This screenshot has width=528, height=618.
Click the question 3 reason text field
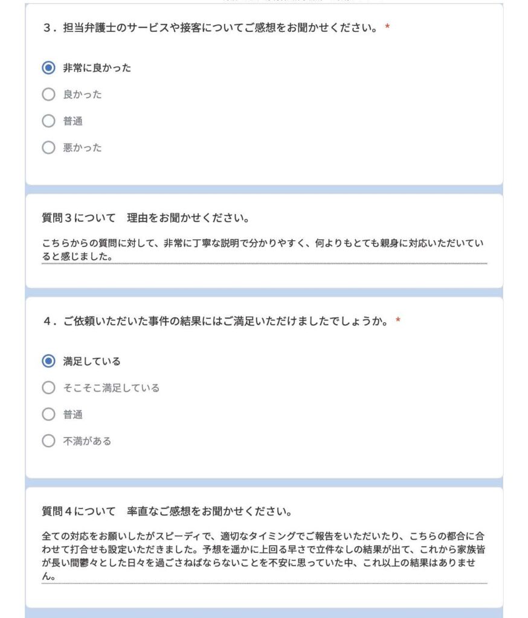coord(265,250)
